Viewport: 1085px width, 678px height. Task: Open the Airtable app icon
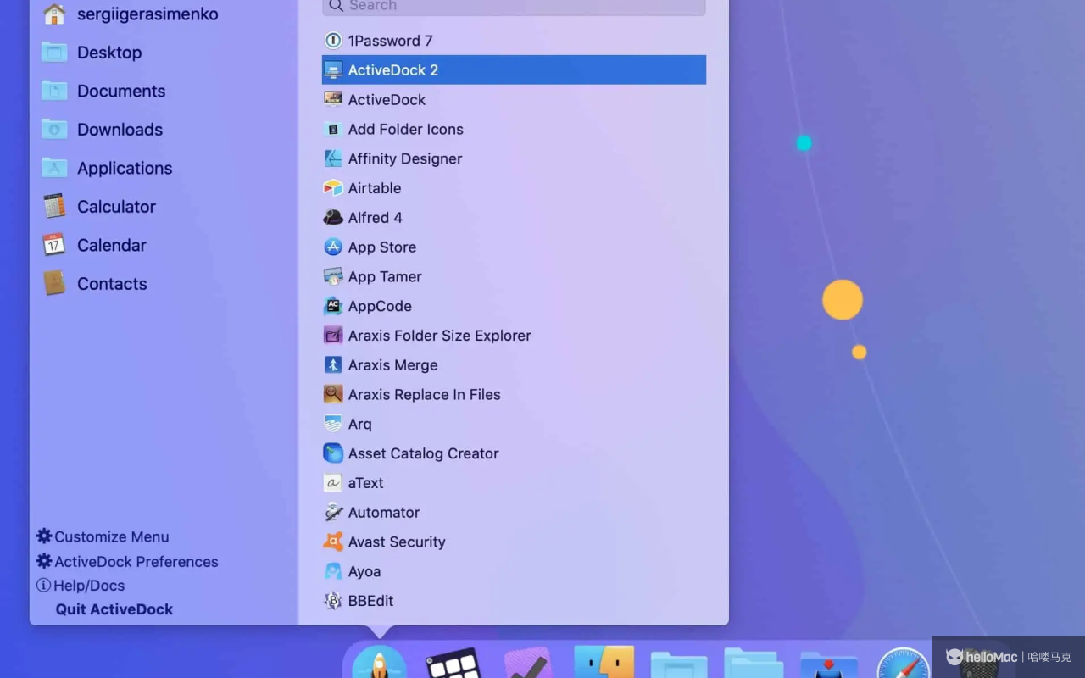(x=333, y=188)
